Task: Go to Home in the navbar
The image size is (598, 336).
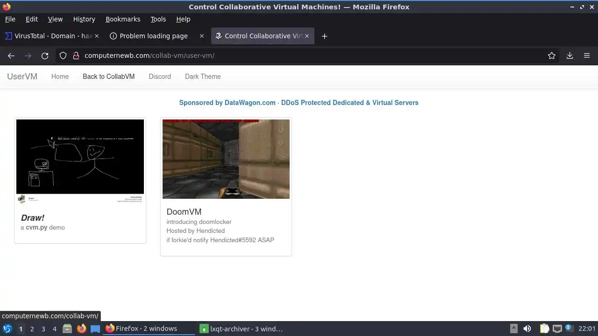Action: click(60, 77)
